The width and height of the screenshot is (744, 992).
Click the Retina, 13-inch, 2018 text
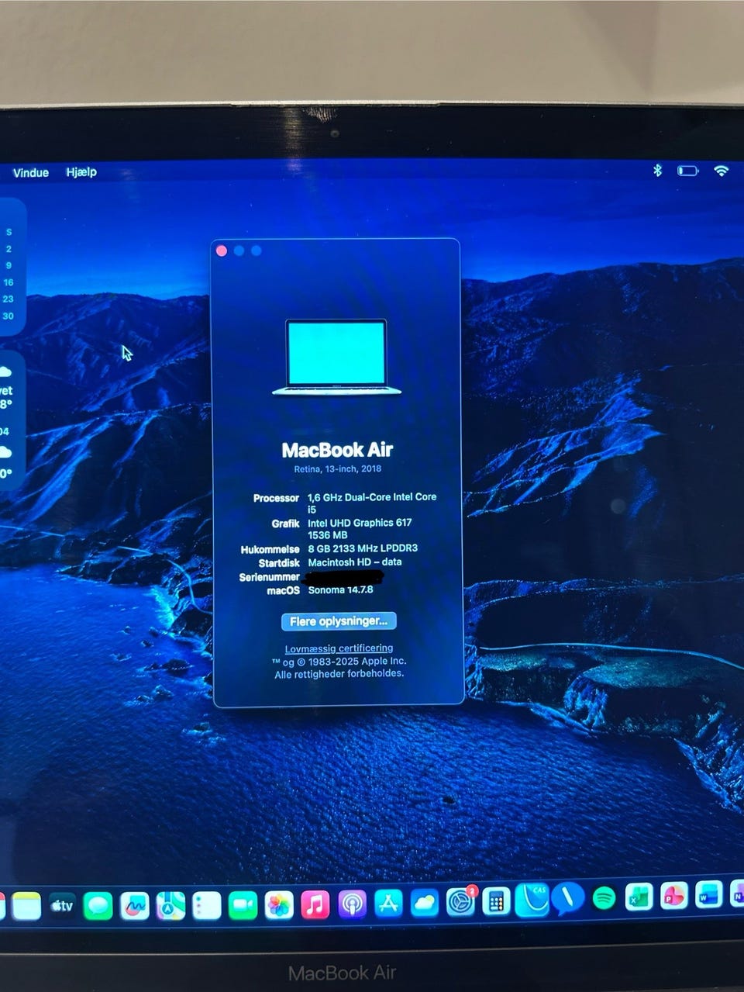pyautogui.click(x=337, y=469)
